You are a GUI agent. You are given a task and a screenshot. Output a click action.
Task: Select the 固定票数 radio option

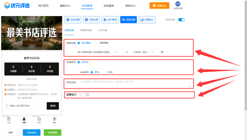84,43
